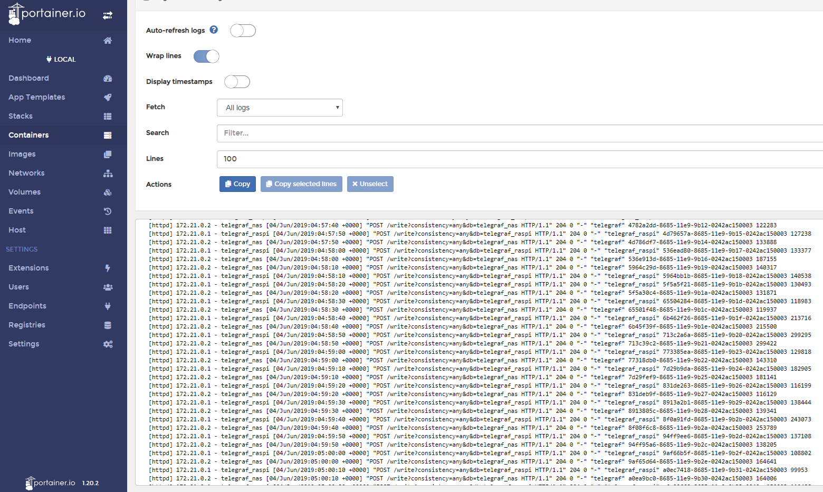This screenshot has width=823, height=492.
Task: Click the Copy selected lines button
Action: pyautogui.click(x=301, y=184)
